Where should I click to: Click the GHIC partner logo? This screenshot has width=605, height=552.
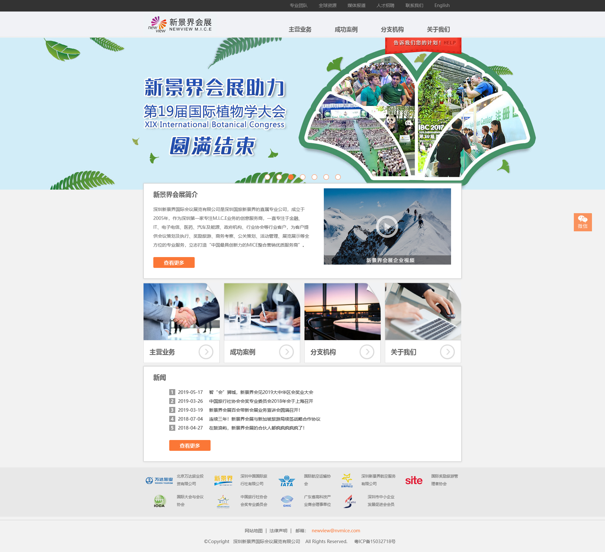tap(287, 501)
